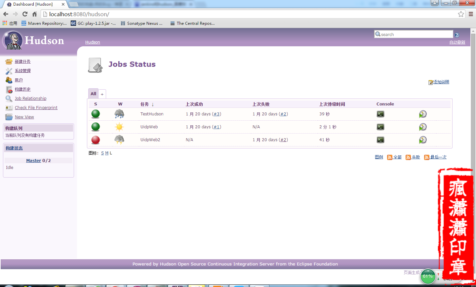
Task: Sort table by 上次持续时间 column
Action: (x=332, y=104)
